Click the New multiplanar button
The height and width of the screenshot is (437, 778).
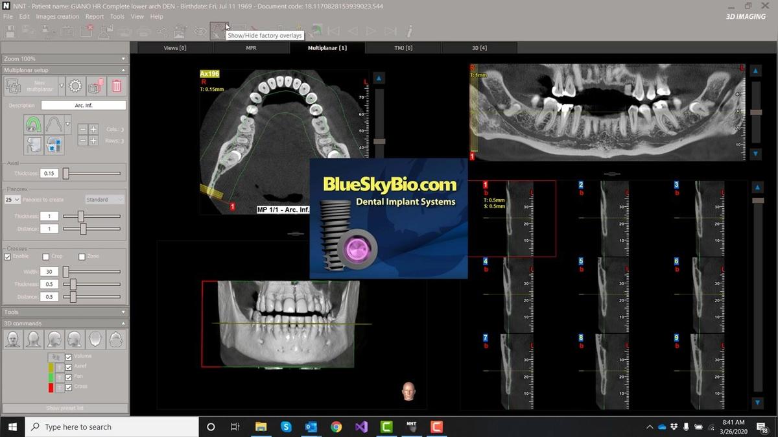(31, 86)
